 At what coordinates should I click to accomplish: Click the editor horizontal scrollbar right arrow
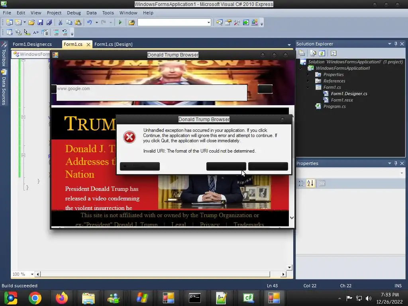click(x=283, y=274)
